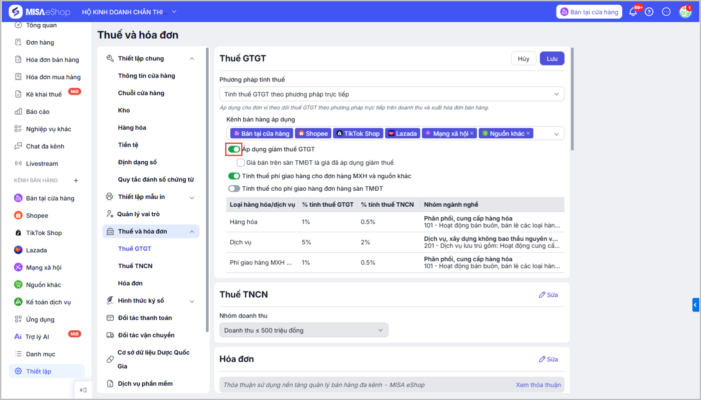
Task: Click the TikTok Shop icon in sidebar
Action: [x=18, y=233]
